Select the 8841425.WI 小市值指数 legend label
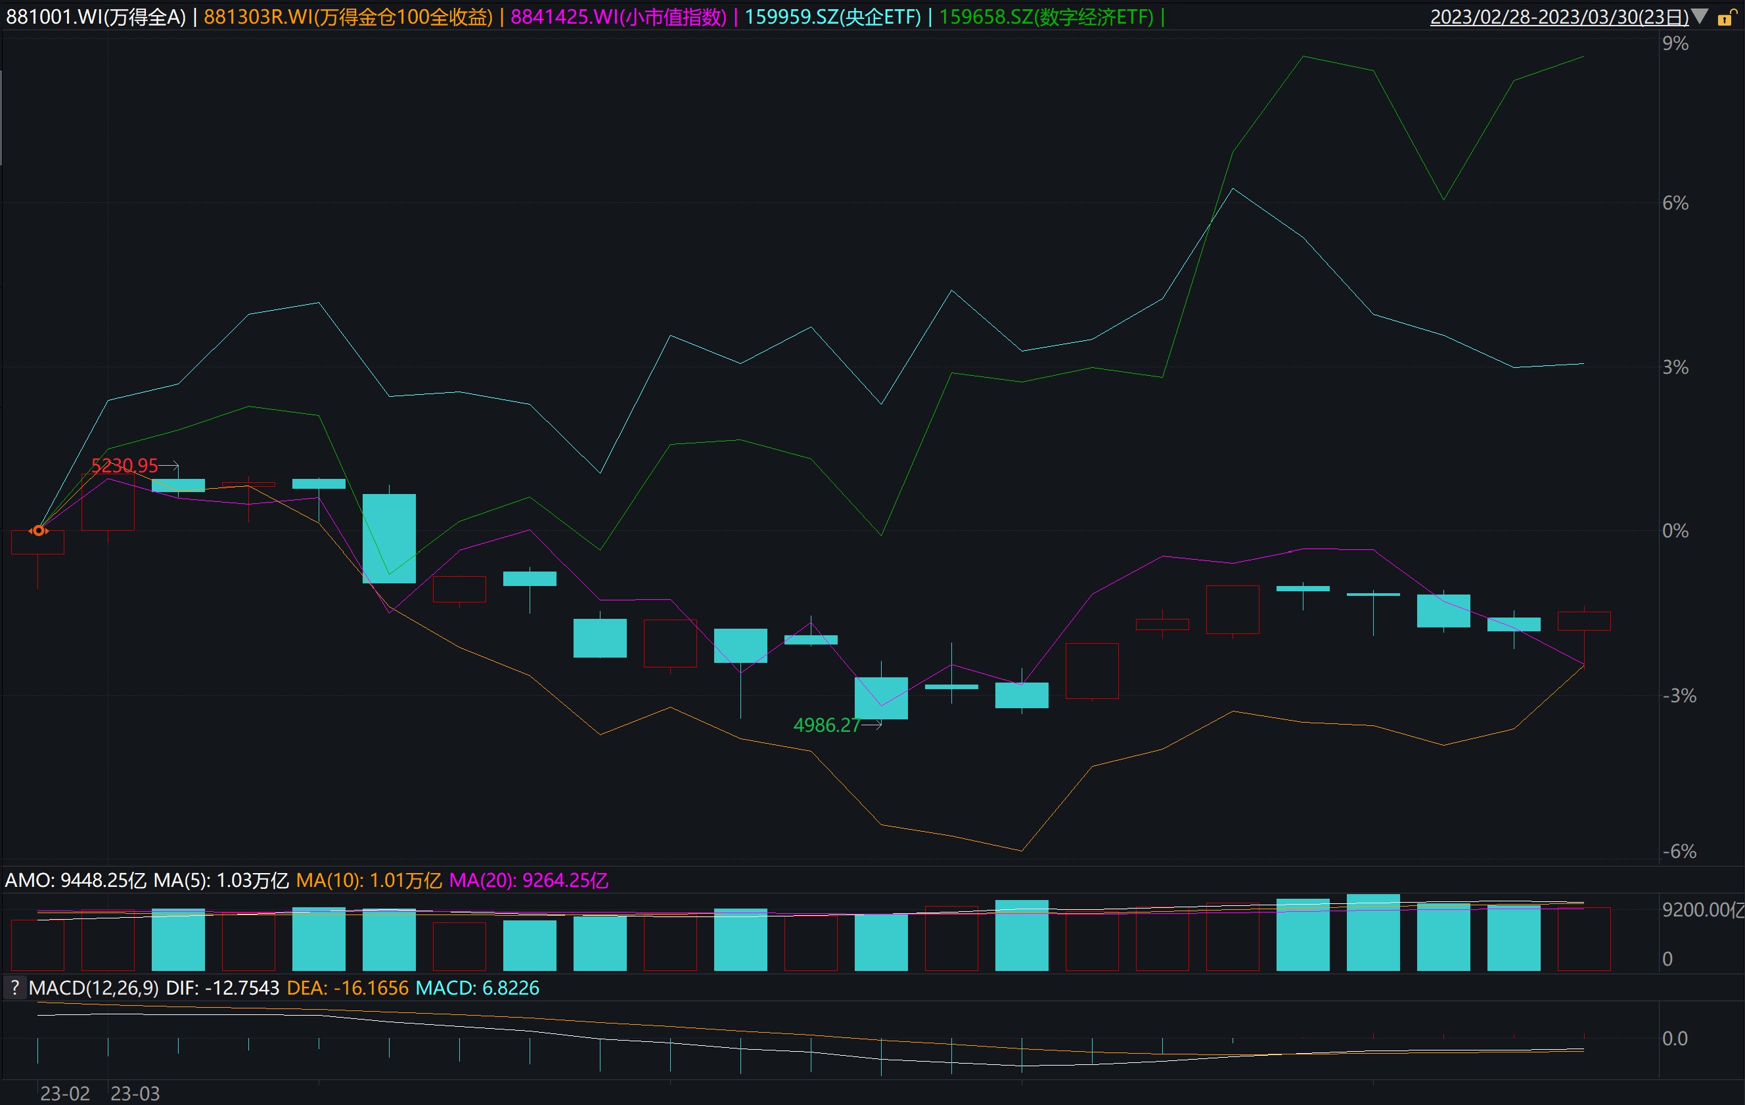This screenshot has width=1745, height=1105. pos(618,16)
